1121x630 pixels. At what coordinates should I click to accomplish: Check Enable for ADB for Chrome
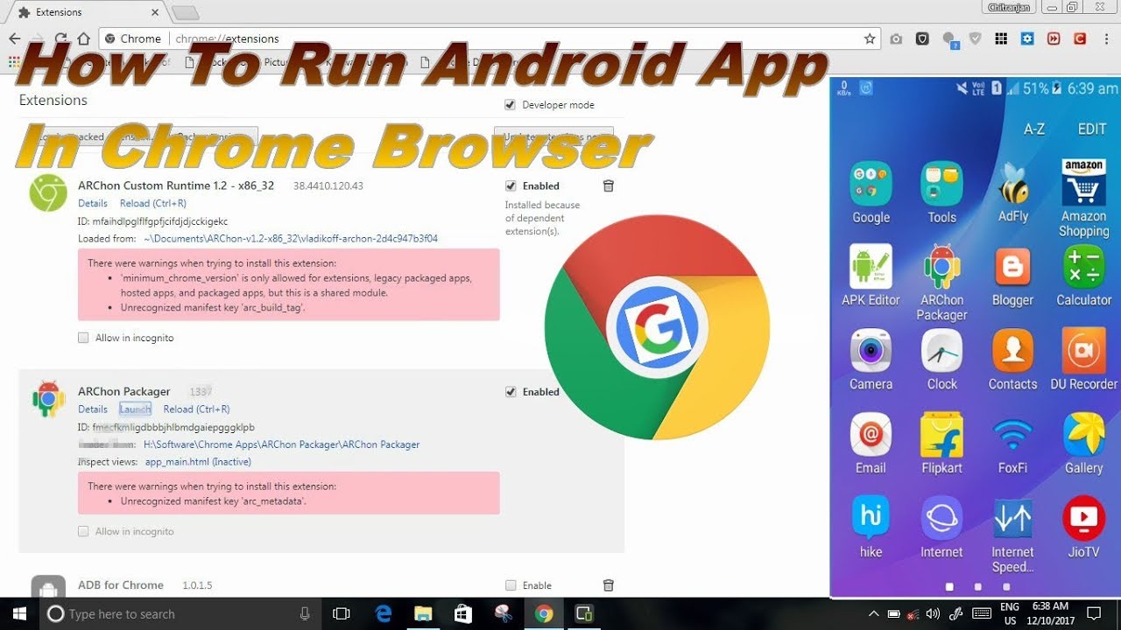[511, 585]
